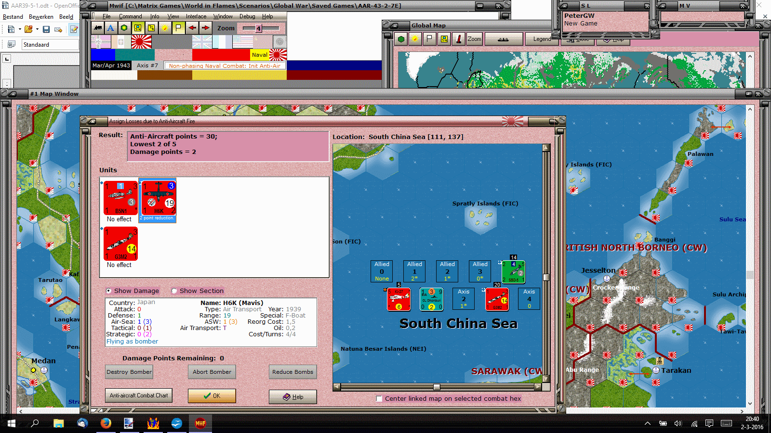Image resolution: width=771 pixels, height=433 pixels.
Task: Click the Global Map Zoom button
Action: 474,39
